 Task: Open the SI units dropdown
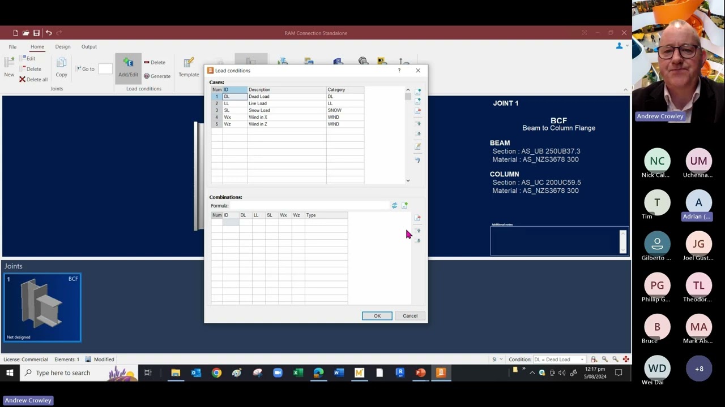pyautogui.click(x=497, y=360)
